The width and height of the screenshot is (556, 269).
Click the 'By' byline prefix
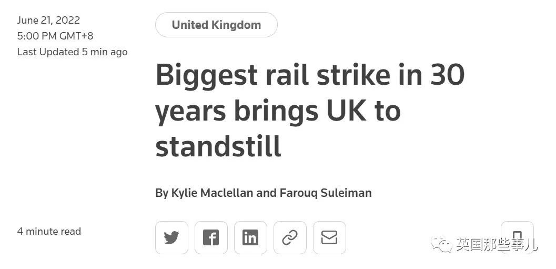(x=161, y=193)
